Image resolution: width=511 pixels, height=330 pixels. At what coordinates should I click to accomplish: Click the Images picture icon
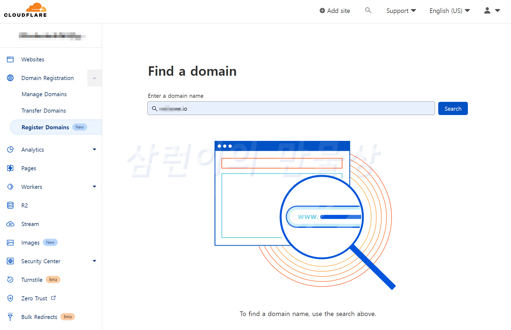(x=10, y=243)
